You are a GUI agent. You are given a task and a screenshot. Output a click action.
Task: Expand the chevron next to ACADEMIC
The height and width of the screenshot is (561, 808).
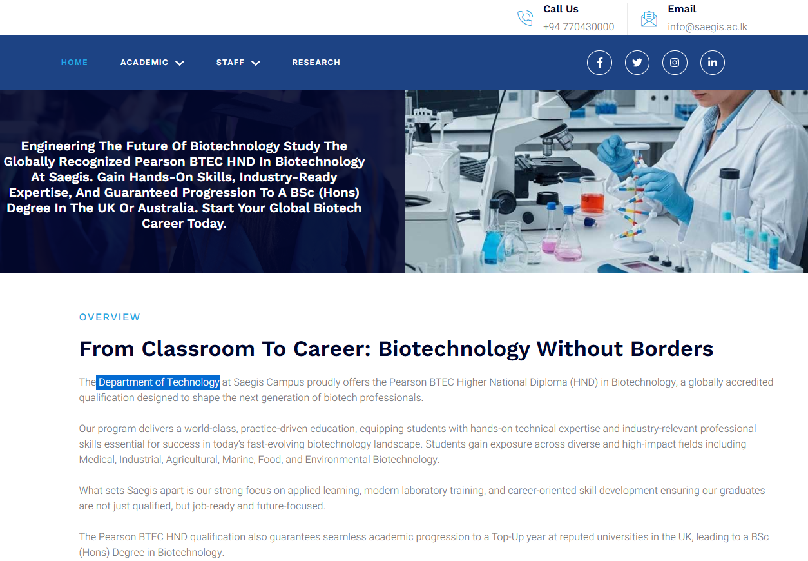click(180, 63)
